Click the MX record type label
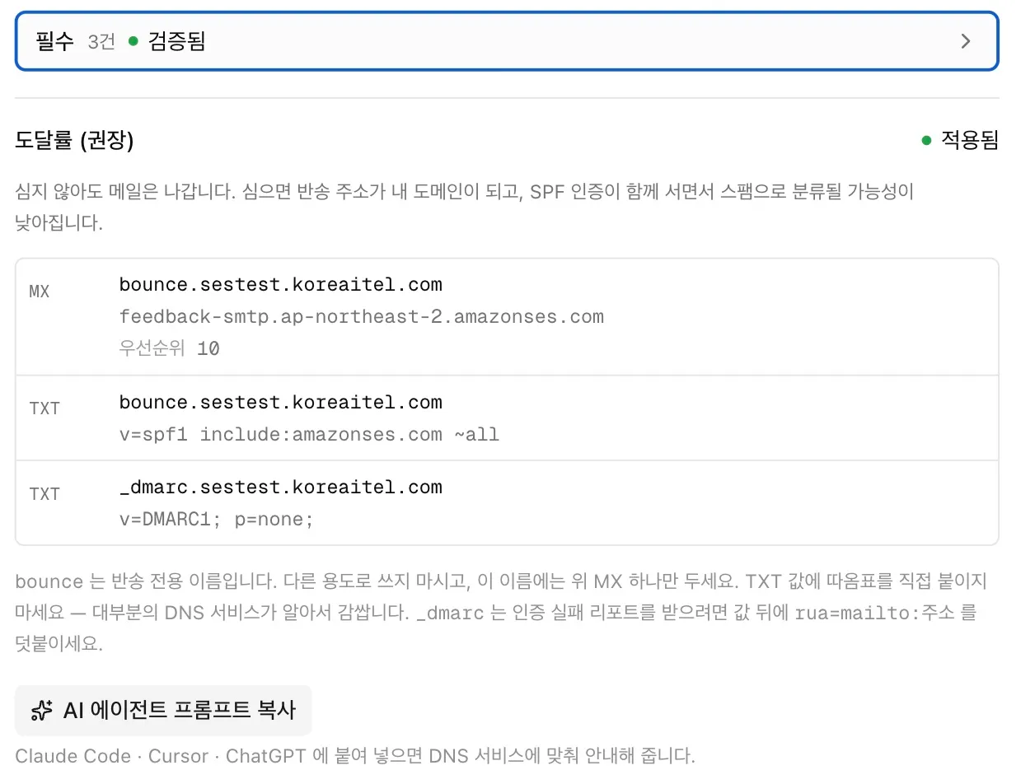Image resolution: width=1035 pixels, height=784 pixels. (x=40, y=292)
